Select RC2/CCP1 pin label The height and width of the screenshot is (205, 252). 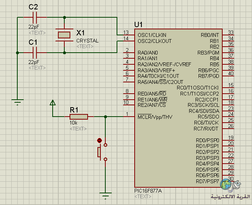tap(207, 100)
